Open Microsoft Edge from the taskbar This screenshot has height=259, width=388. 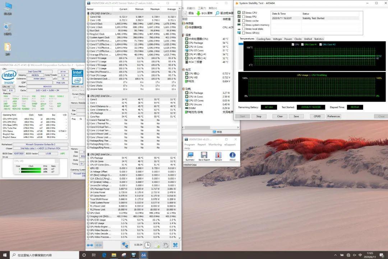pos(104,255)
